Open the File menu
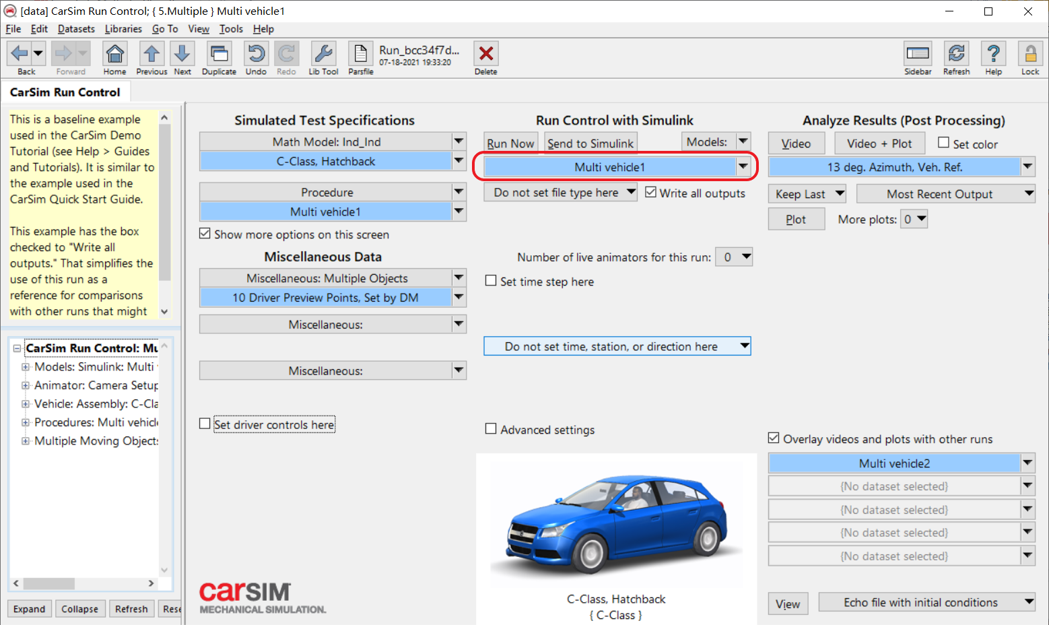Viewport: 1049px width, 625px height. pos(13,29)
